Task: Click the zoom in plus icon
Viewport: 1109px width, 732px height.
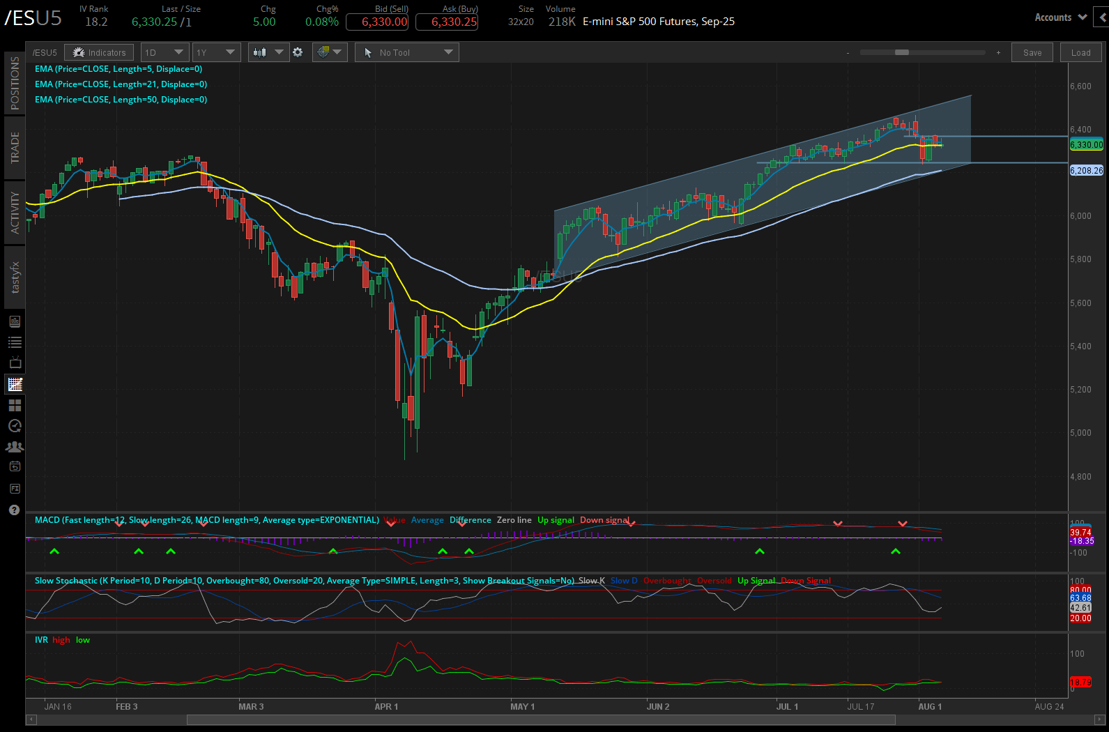Action: [998, 52]
